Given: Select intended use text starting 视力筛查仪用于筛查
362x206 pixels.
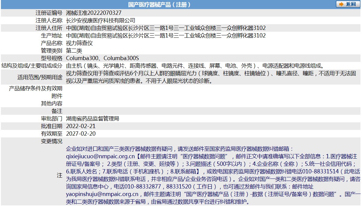Looking at the screenshot, I should click(x=211, y=77).
